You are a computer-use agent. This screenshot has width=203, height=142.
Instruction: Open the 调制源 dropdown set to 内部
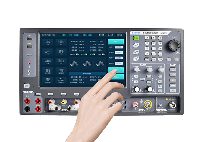pyautogui.click(x=83, y=80)
